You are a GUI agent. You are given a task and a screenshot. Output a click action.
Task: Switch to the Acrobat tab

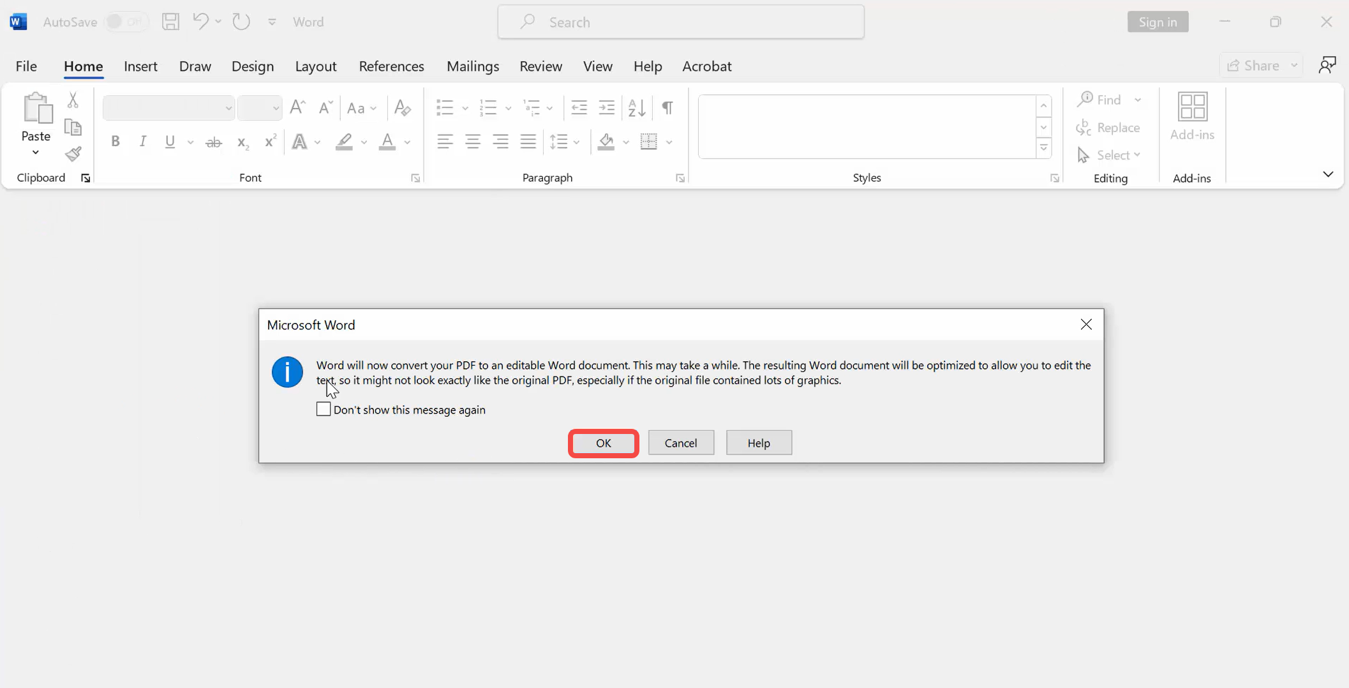tap(707, 66)
